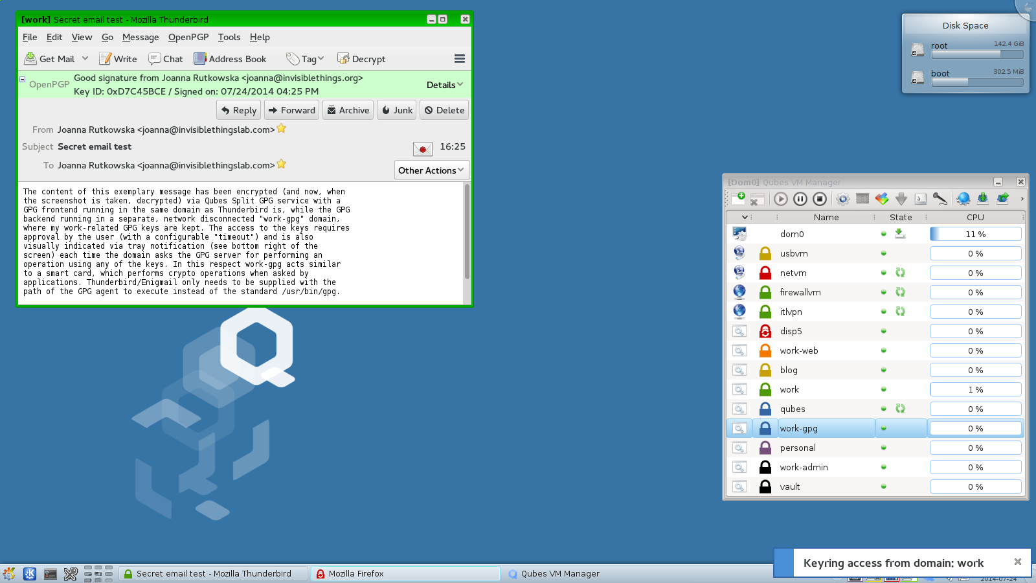Open the Thunderbird hamburger menu icon

tap(460, 59)
